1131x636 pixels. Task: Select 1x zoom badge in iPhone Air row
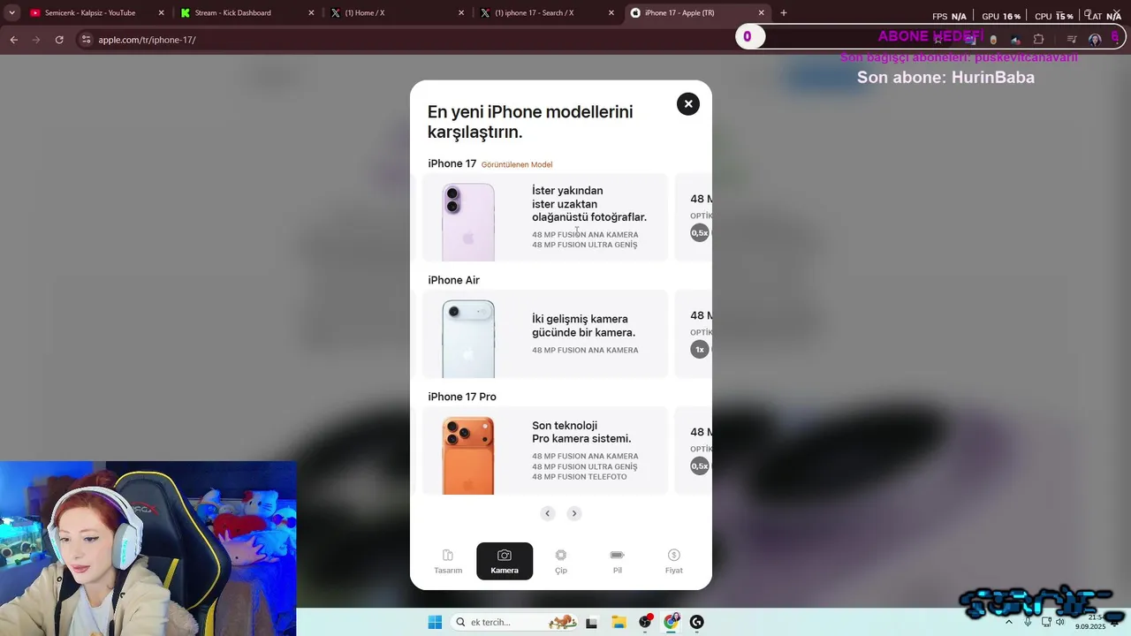(700, 350)
